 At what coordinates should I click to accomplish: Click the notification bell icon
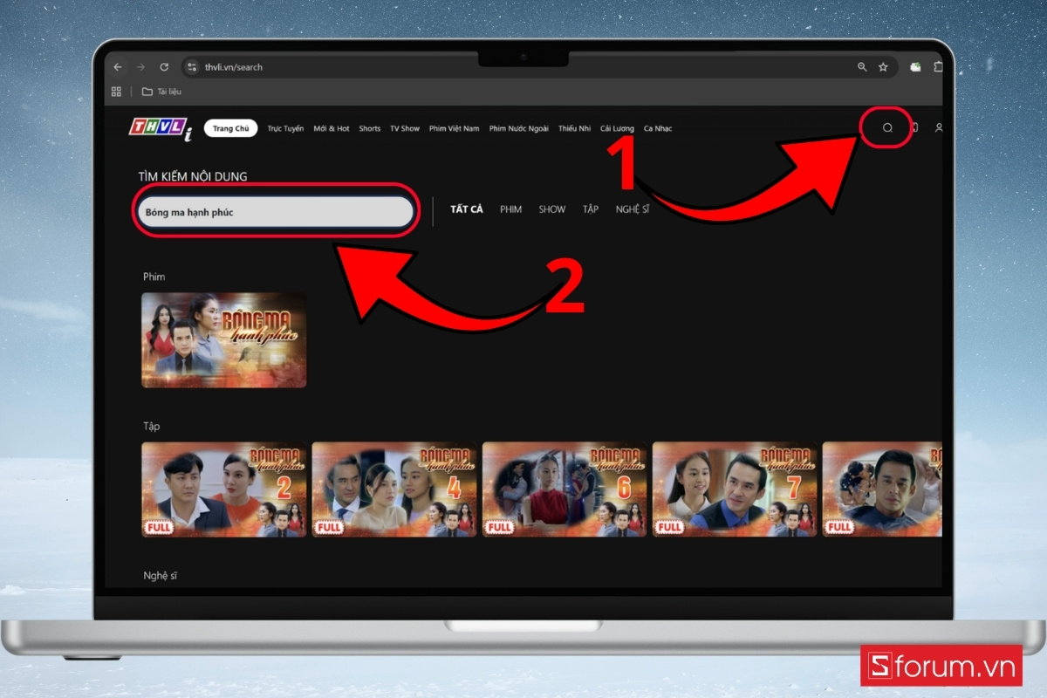click(914, 127)
